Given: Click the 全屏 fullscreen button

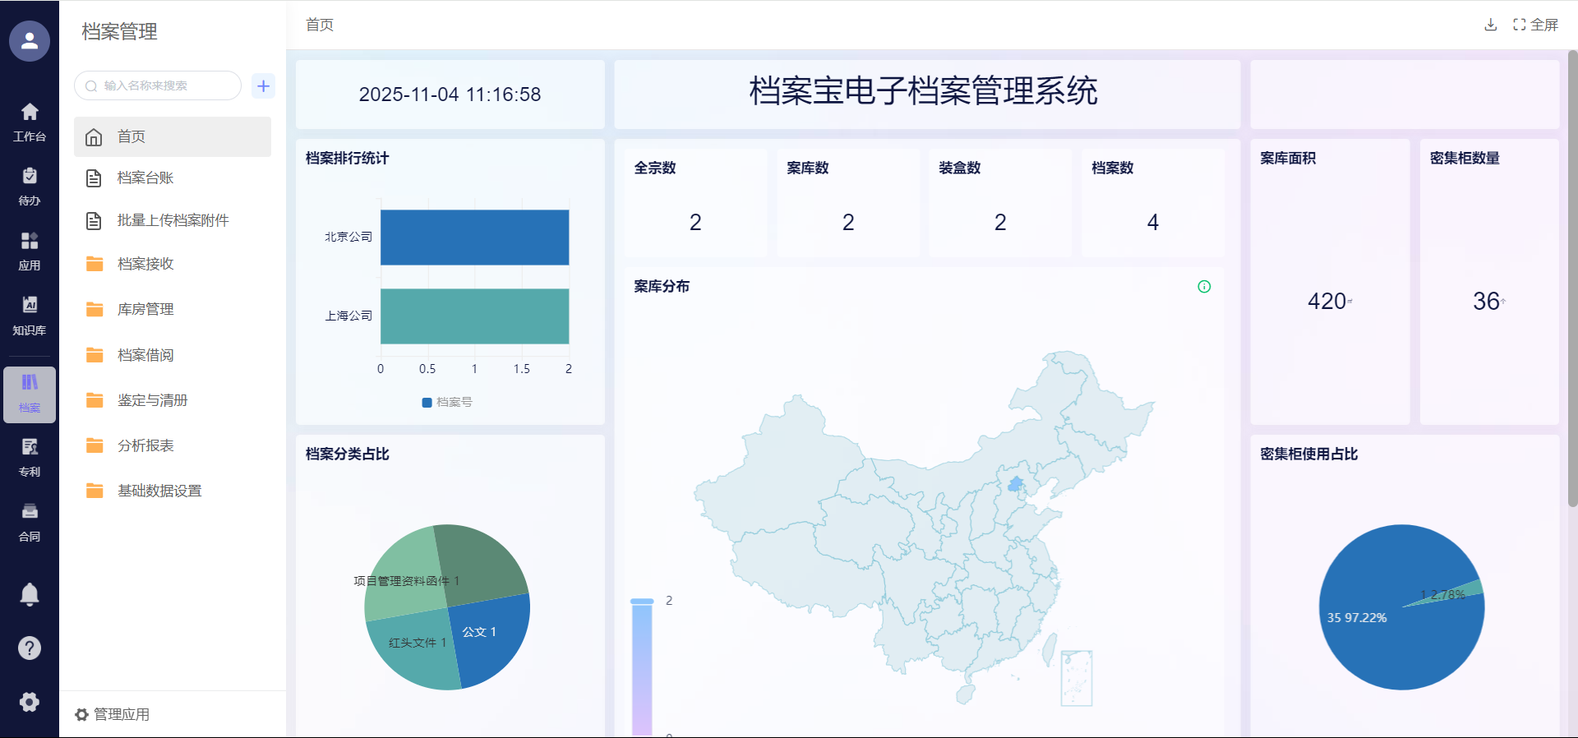Looking at the screenshot, I should [1535, 25].
